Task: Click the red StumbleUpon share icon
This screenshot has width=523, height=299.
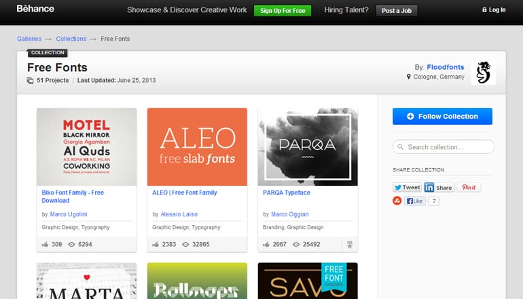Action: (397, 201)
